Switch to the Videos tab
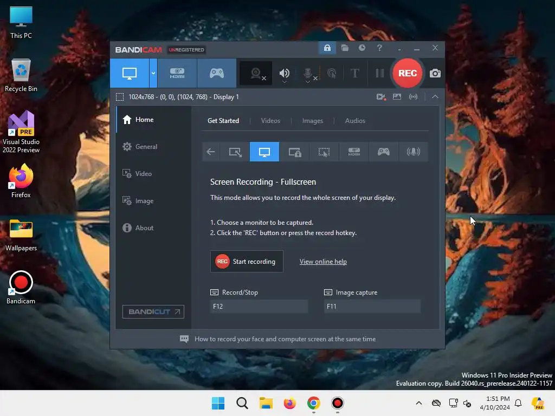This screenshot has width=555, height=416. (270, 121)
